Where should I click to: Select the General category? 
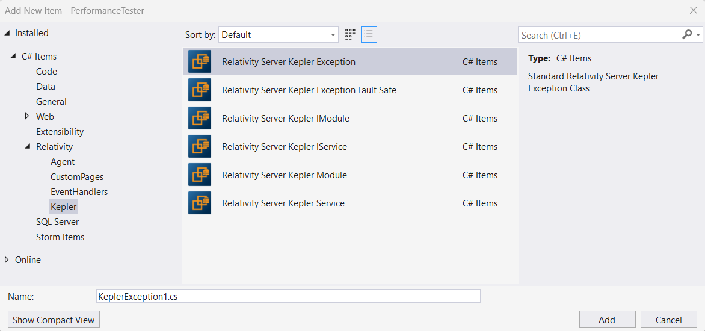coord(51,102)
